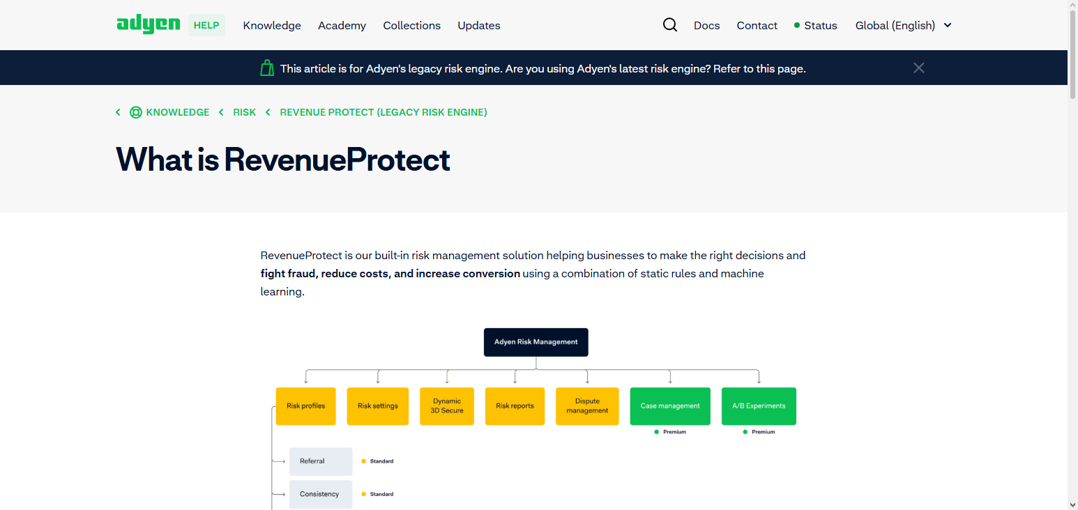
Task: Click the Standard indicator beside Consistency
Action: (x=377, y=494)
